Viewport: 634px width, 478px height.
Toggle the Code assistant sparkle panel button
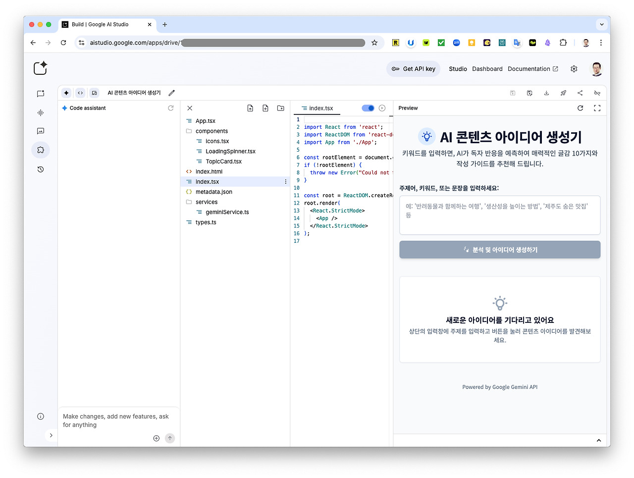click(66, 93)
